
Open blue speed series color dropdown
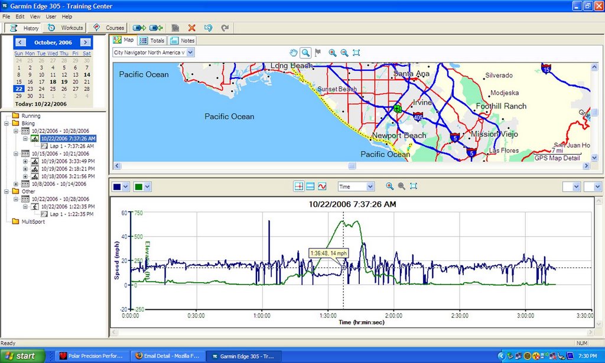125,187
